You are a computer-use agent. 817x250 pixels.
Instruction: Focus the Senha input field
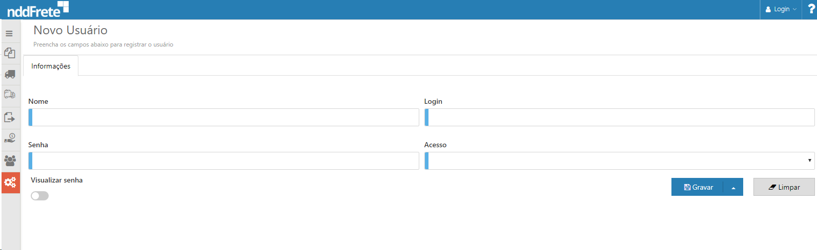pyautogui.click(x=223, y=161)
